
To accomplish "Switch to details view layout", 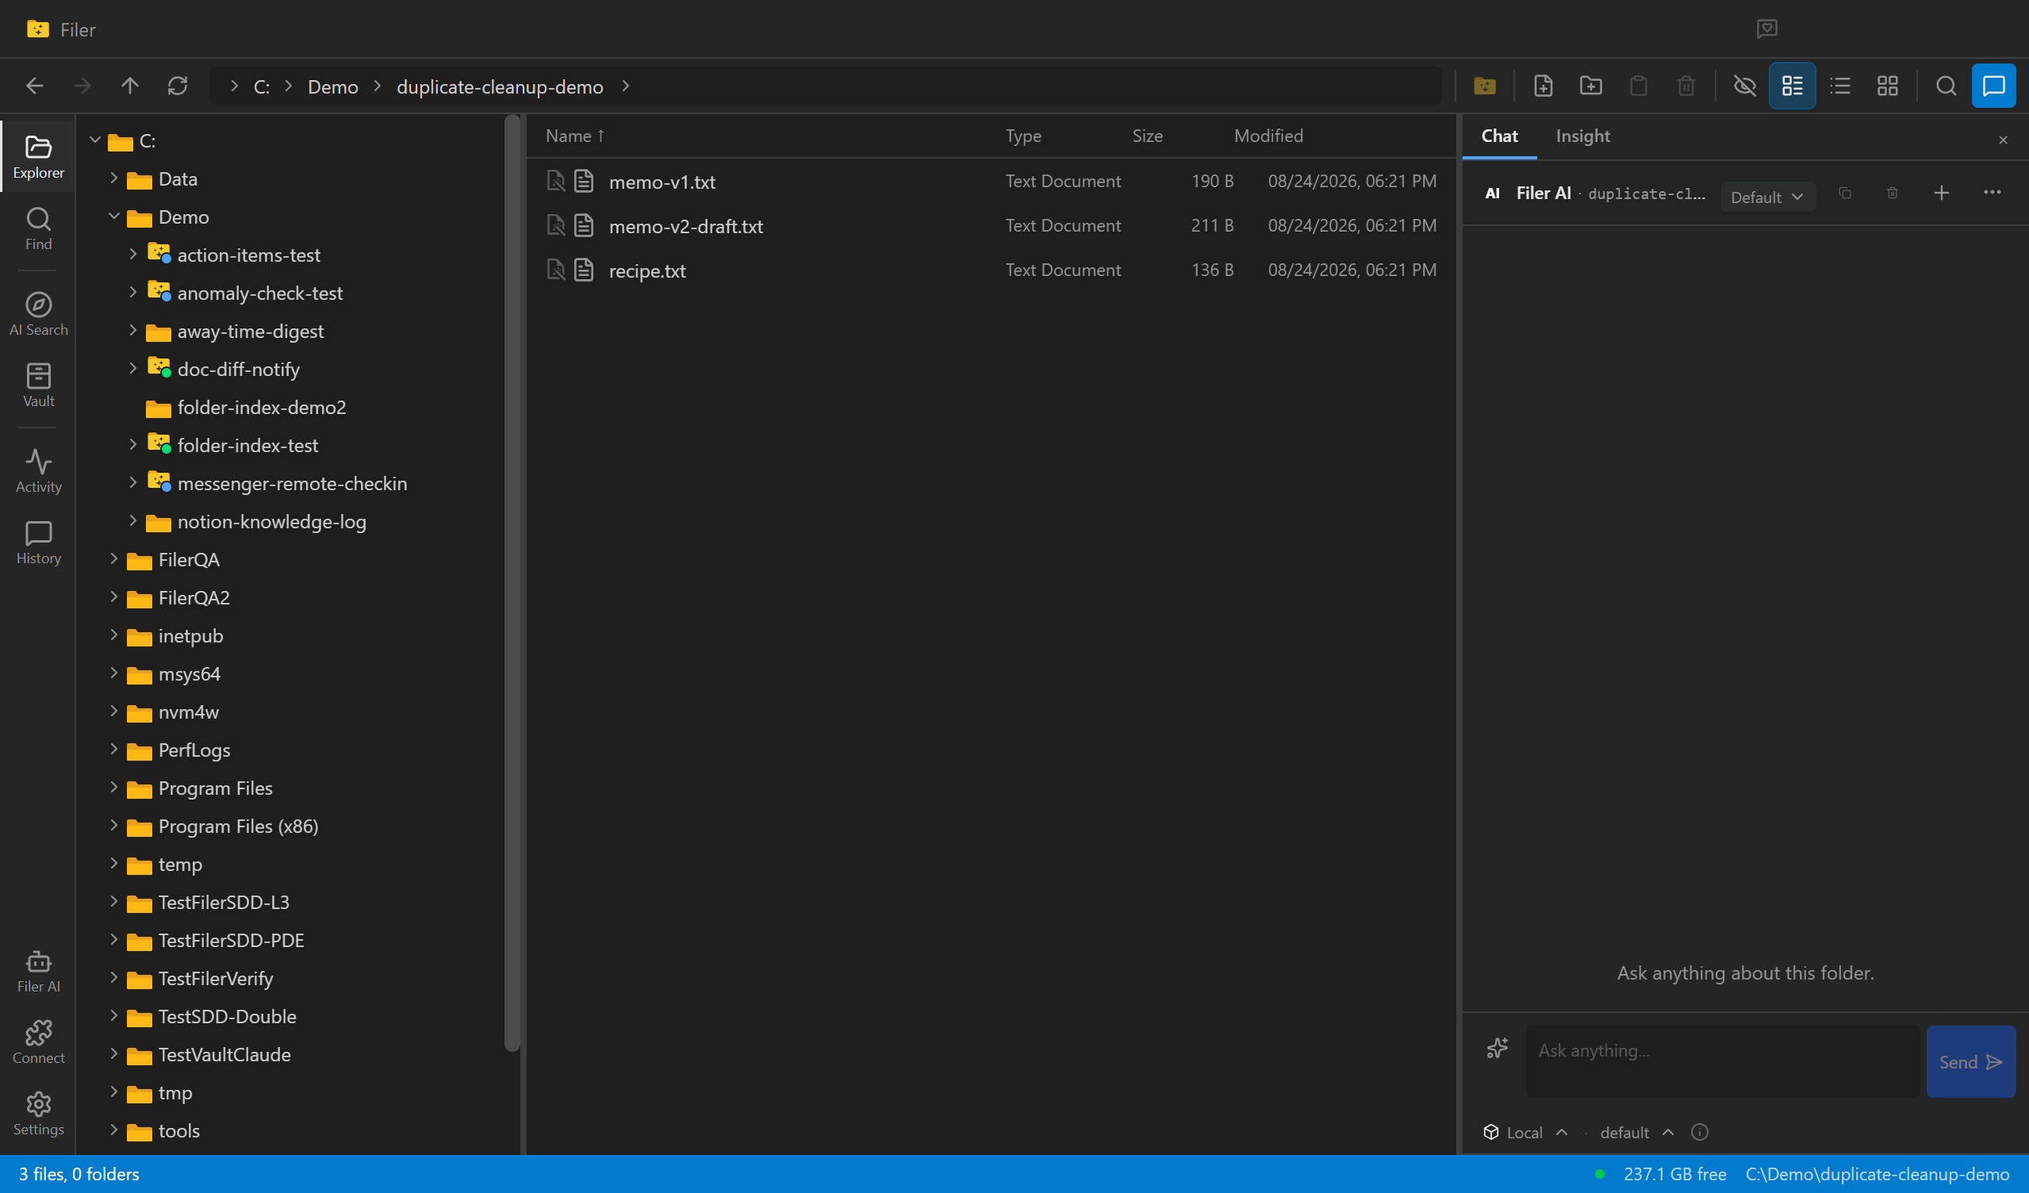I will coord(1793,86).
